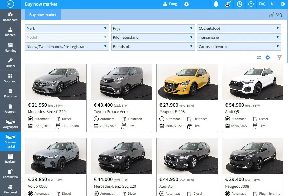Open the Mercedes-Benz GLC 220 title
288x196 pixels.
[x=115, y=186]
